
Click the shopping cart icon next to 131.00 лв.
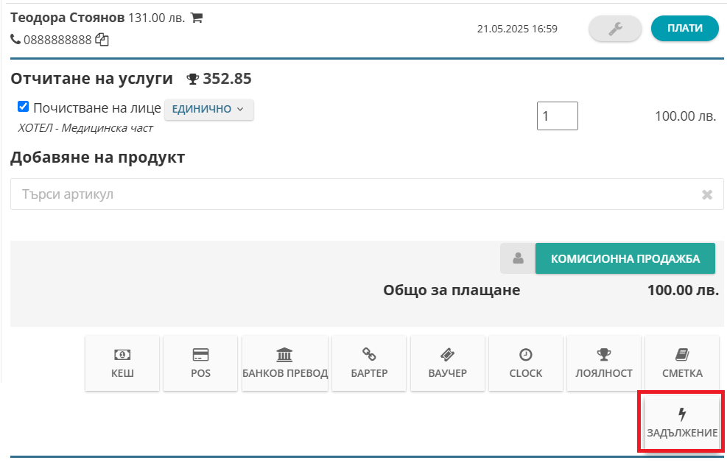197,18
